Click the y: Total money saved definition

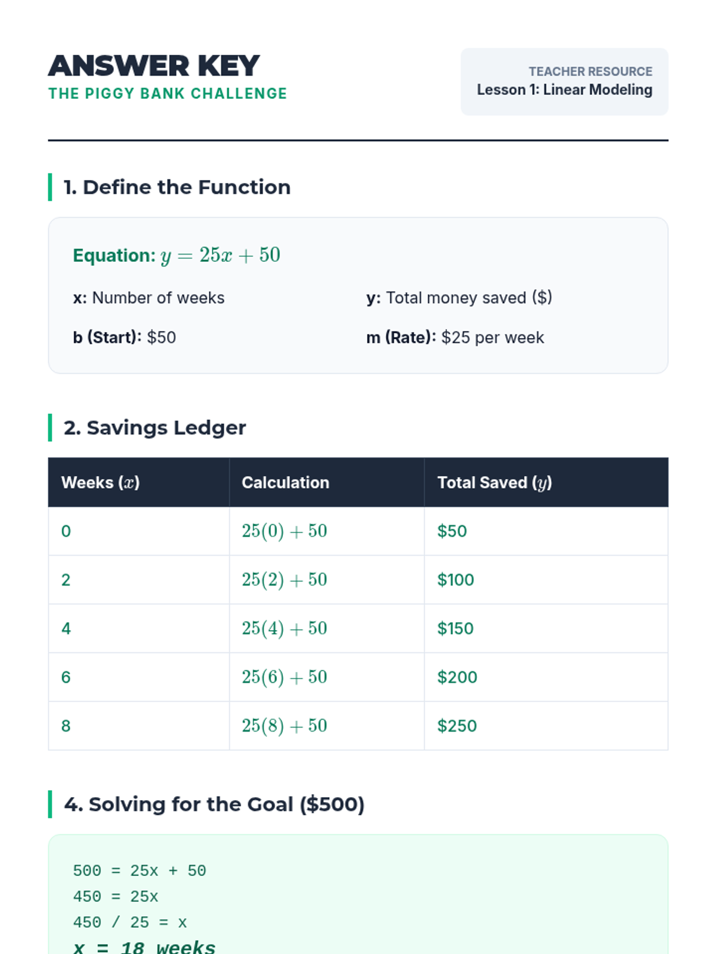point(459,298)
